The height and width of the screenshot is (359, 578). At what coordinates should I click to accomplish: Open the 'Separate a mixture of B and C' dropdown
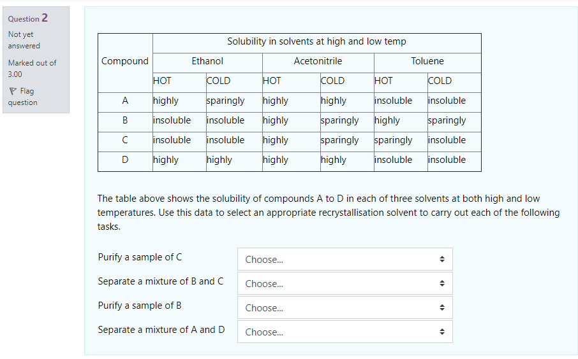pyautogui.click(x=345, y=284)
